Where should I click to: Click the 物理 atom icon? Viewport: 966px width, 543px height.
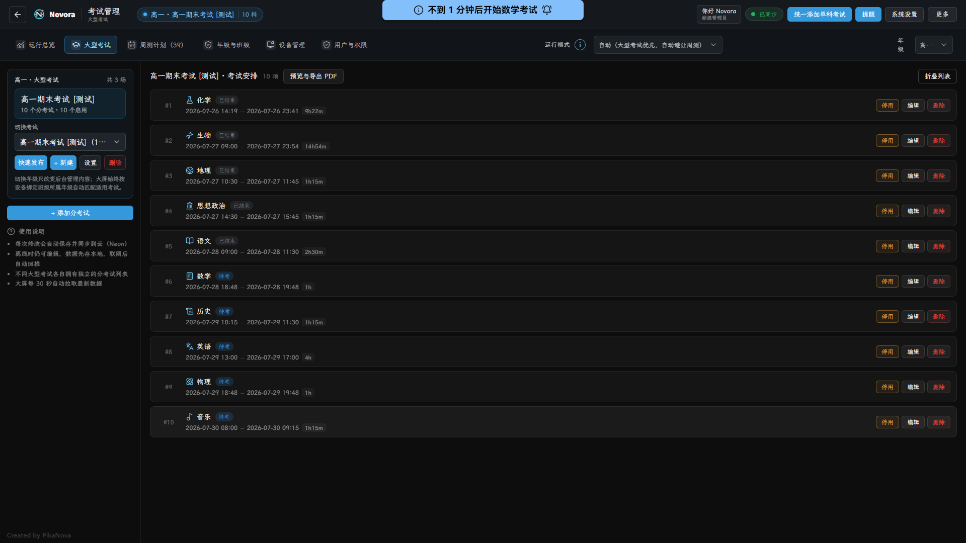tap(190, 382)
